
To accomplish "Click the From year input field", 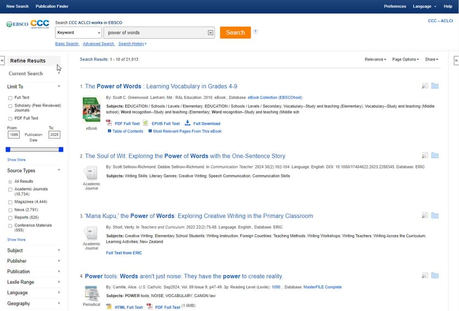I will tap(14, 135).
